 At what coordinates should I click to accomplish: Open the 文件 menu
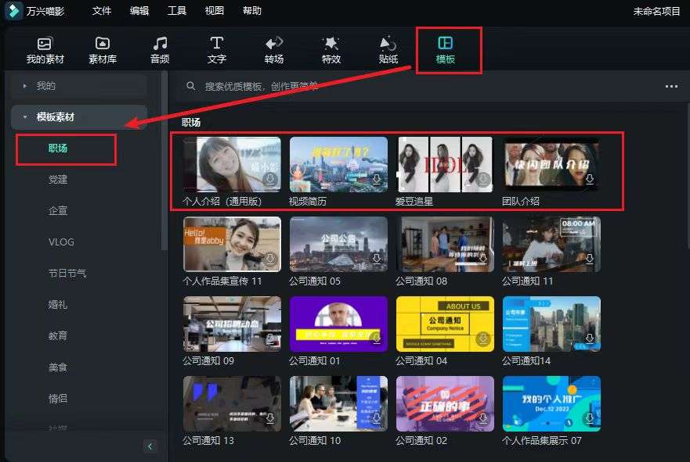tap(102, 11)
